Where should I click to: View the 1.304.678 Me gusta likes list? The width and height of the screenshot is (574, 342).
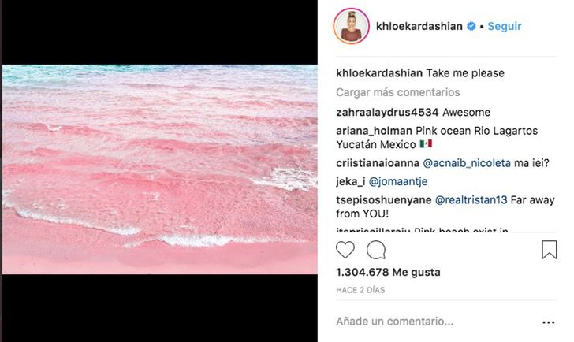[388, 272]
